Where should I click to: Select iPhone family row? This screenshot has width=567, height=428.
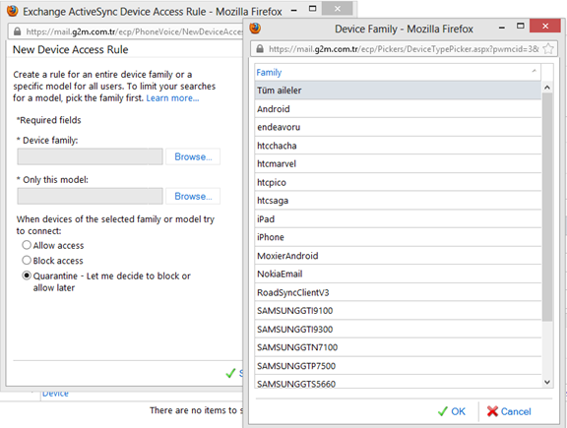click(x=398, y=237)
